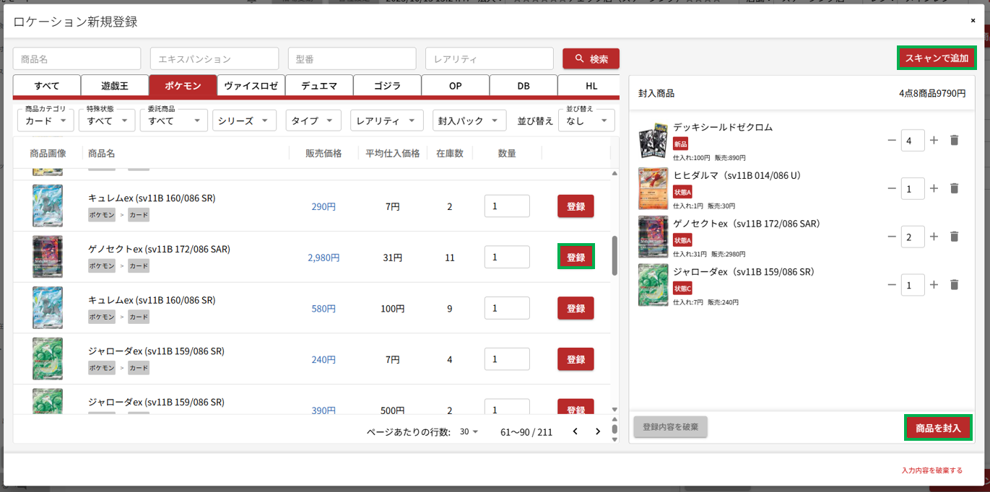Click the 商品名 search field
The height and width of the screenshot is (492, 990).
[x=77, y=59]
